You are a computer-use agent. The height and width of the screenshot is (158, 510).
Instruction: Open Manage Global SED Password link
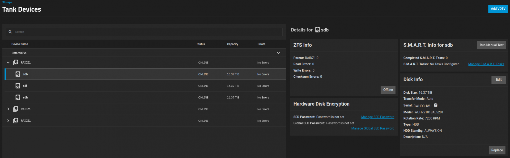click(373, 128)
